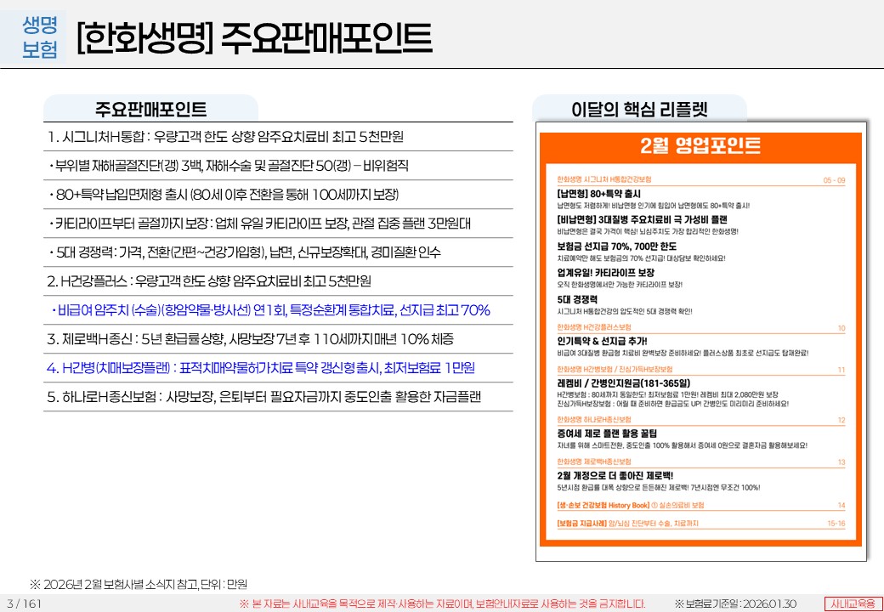Click the blue 비급여 암주치 text line
884x612 pixels.
(270, 310)
